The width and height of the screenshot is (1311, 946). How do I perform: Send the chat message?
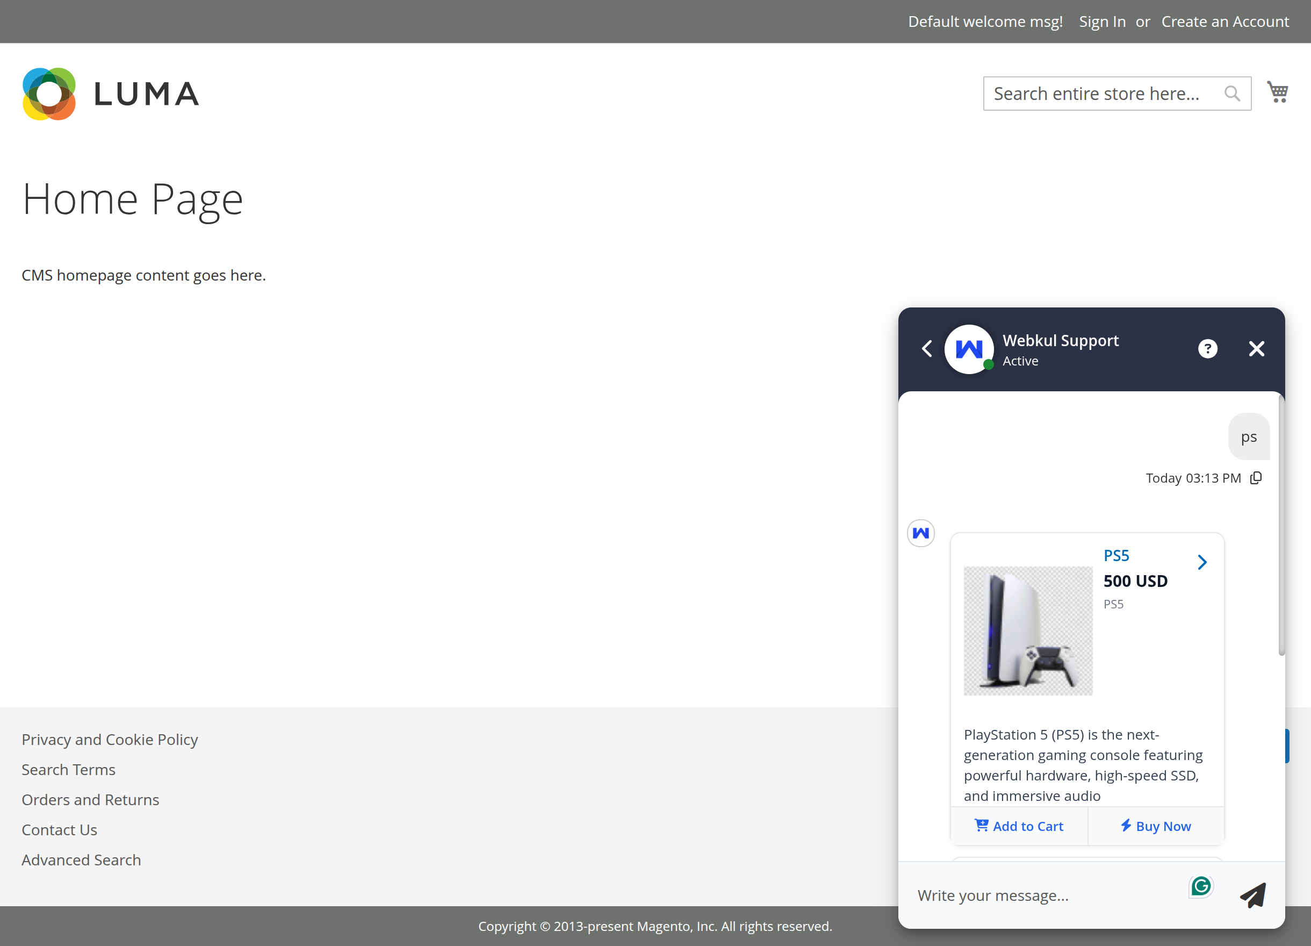pos(1253,895)
